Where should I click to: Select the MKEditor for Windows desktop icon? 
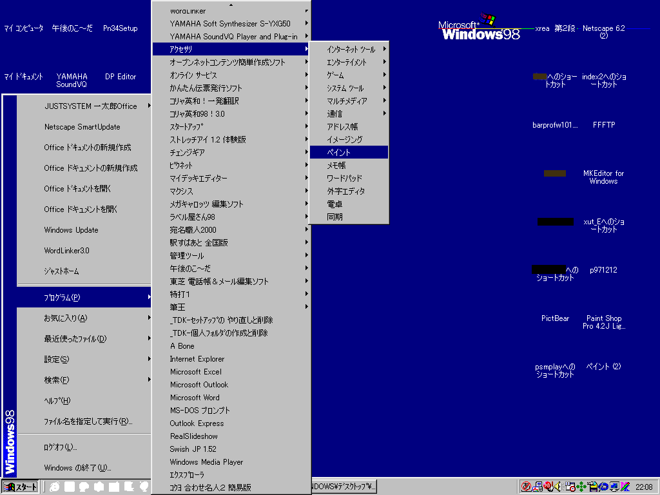(x=603, y=177)
